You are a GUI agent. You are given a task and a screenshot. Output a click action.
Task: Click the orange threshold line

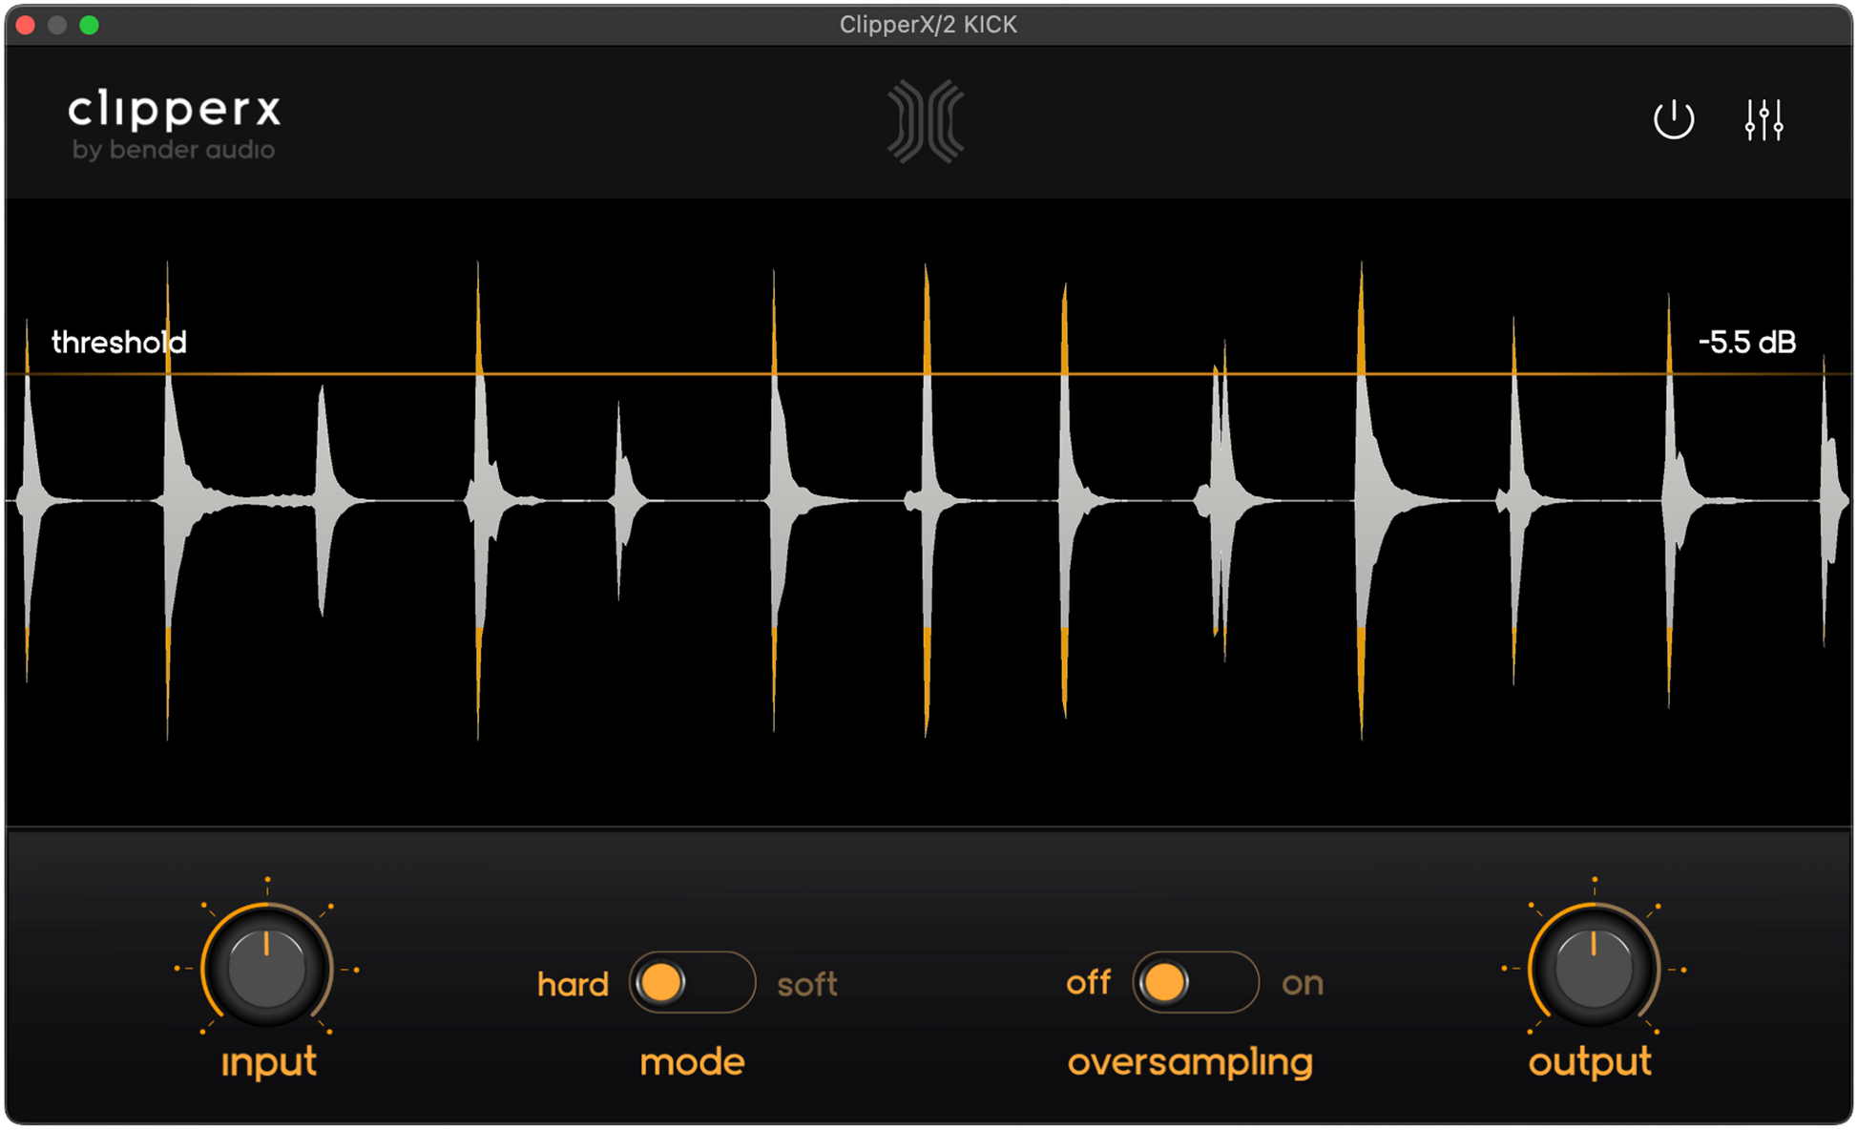928,373
